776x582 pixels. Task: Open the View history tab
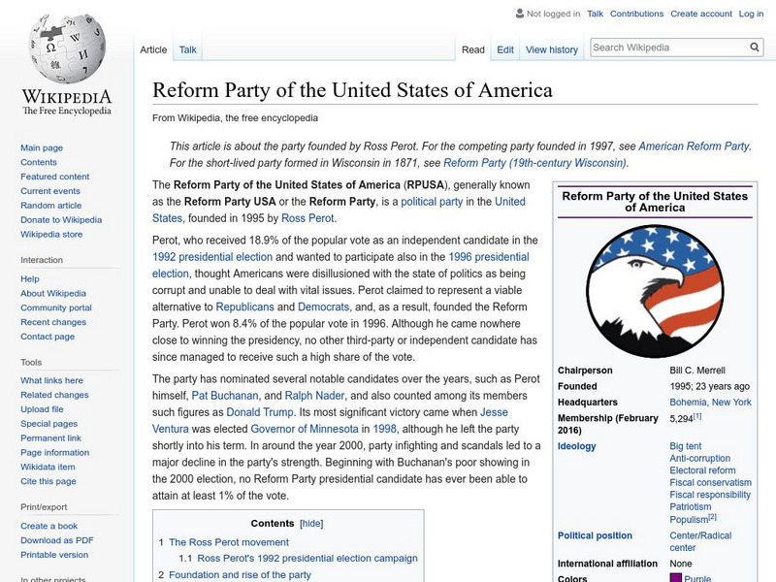552,49
